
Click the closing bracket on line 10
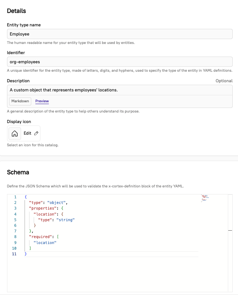(30, 248)
